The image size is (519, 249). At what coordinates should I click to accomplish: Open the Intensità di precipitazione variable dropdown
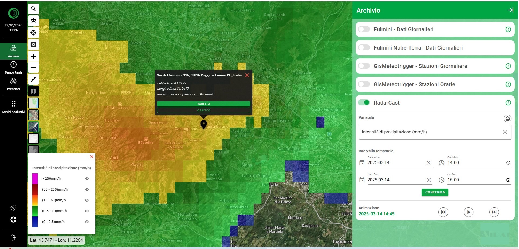tap(432, 132)
